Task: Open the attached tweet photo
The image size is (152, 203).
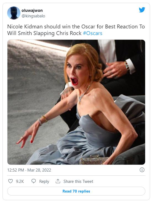Action: (76, 102)
